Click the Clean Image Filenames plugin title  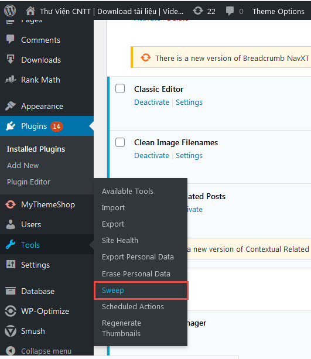pyautogui.click(x=176, y=143)
